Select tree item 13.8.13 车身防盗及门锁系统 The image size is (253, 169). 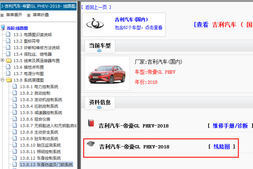46,165
